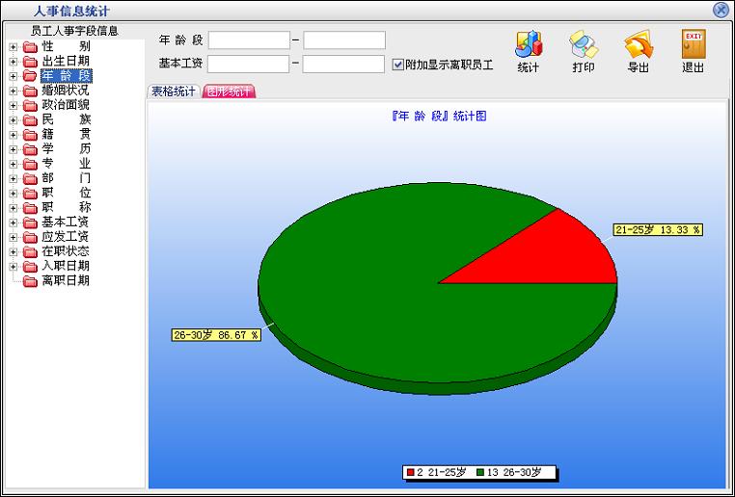Click the first 年龄段 input field
This screenshot has height=497, width=735.
point(249,40)
